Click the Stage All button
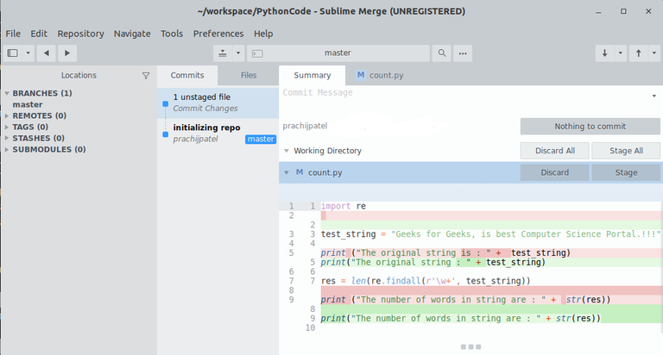The image size is (663, 355). (x=626, y=151)
